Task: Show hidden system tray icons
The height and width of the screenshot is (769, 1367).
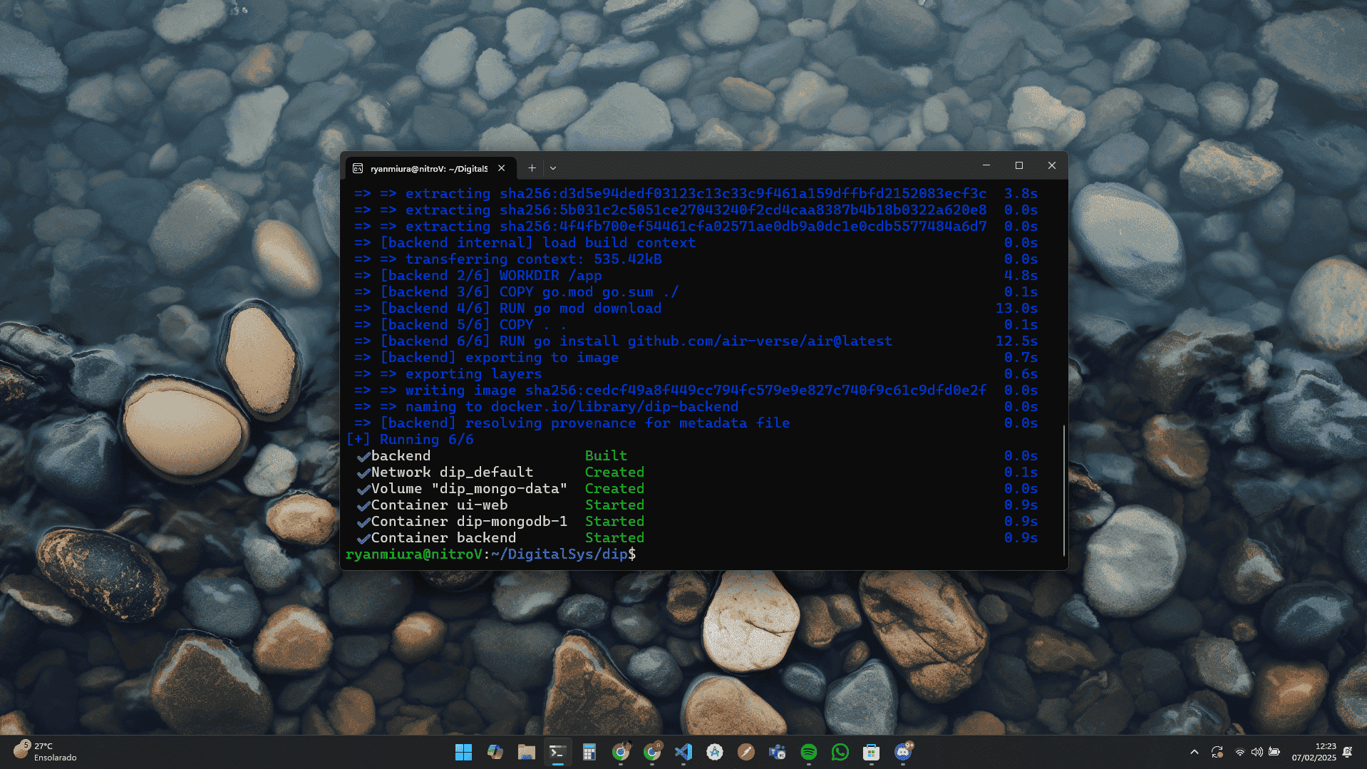Action: [x=1194, y=752]
